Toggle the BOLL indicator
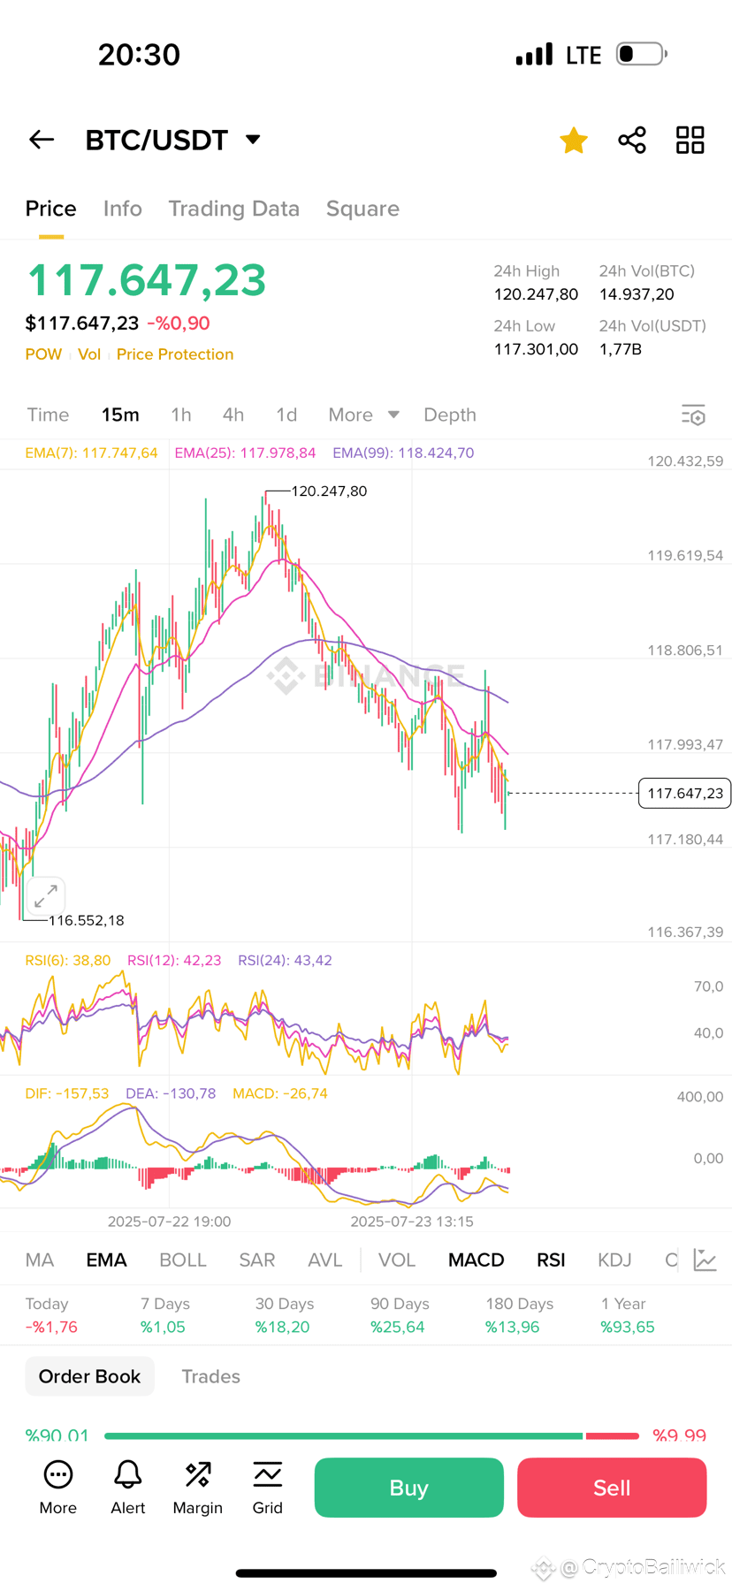732x1591 pixels. (183, 1260)
